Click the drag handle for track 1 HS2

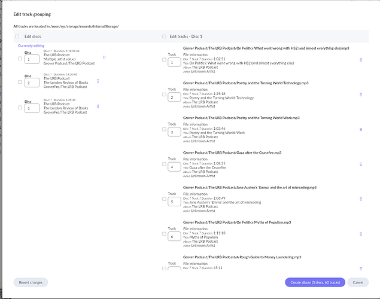tap(361, 60)
